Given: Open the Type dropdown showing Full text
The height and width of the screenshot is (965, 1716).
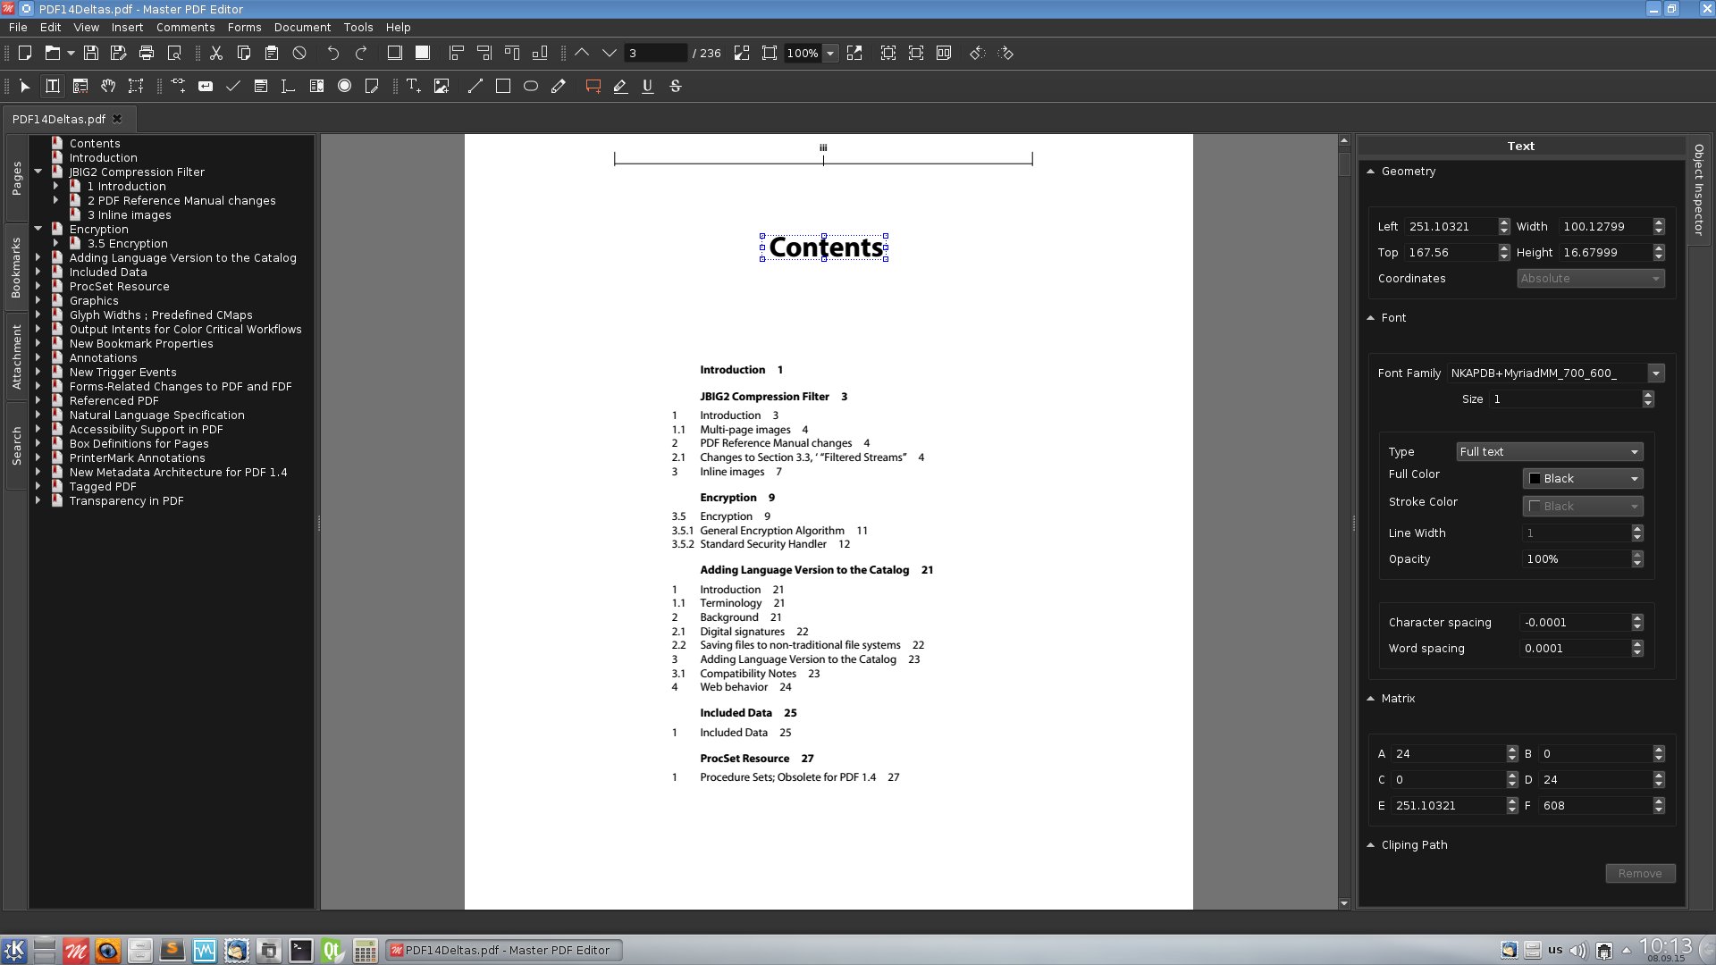Looking at the screenshot, I should click(1549, 451).
